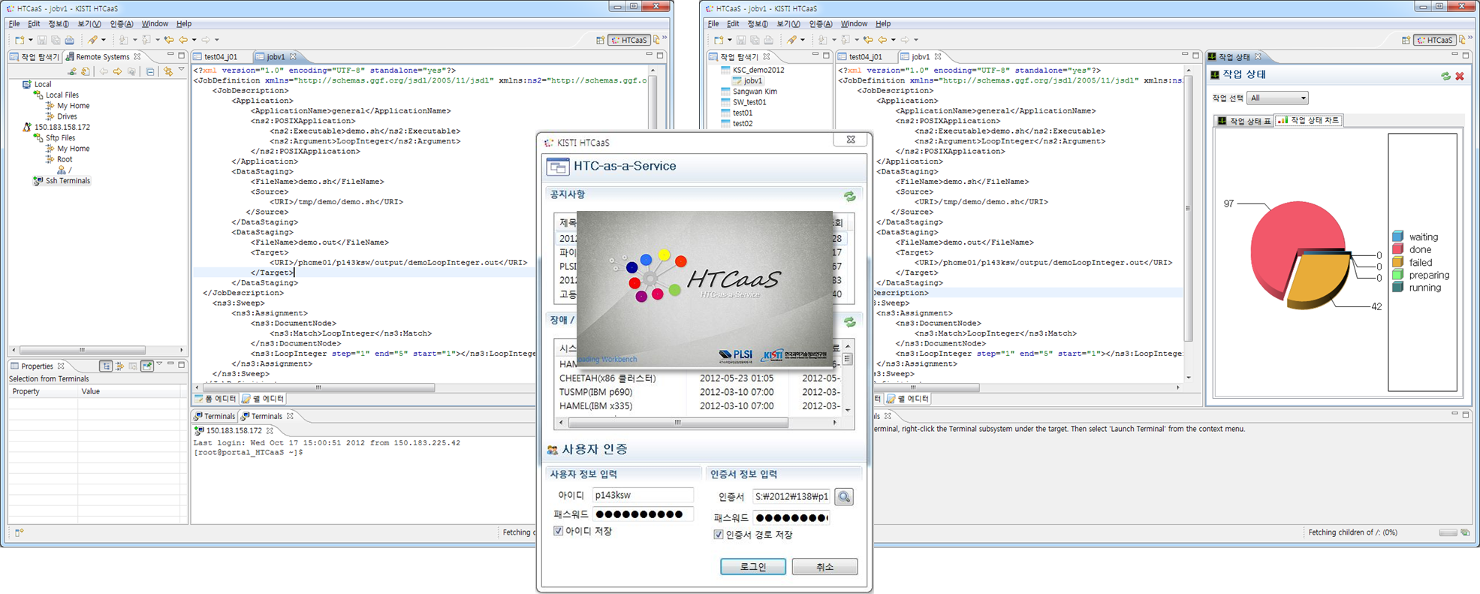Click the done legend color swatch
Screen dimensions: 1480x594
pos(1397,249)
